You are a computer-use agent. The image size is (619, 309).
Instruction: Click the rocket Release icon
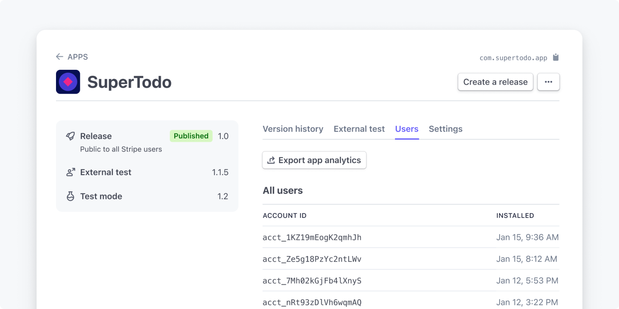70,136
